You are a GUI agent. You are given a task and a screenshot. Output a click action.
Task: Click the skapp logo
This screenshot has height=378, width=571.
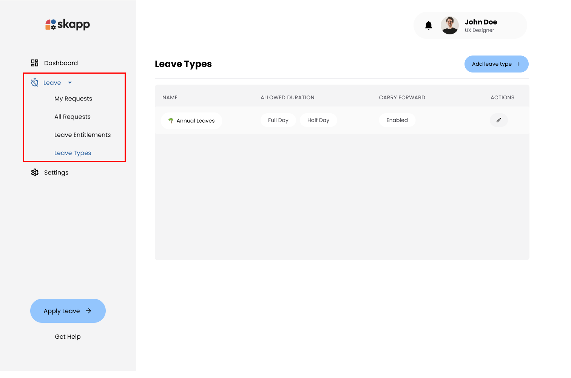pos(67,24)
